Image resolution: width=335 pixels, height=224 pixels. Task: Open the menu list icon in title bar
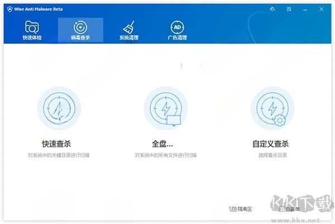point(289,9)
